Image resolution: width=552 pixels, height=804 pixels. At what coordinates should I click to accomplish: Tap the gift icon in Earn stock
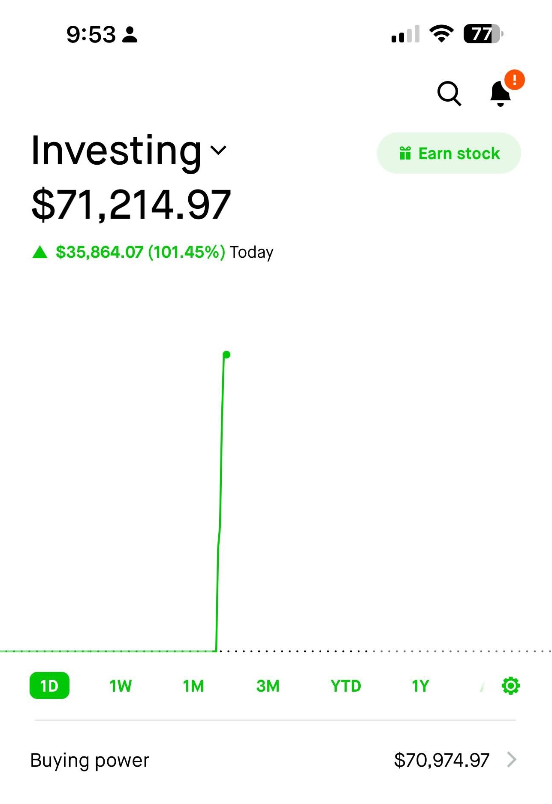405,153
